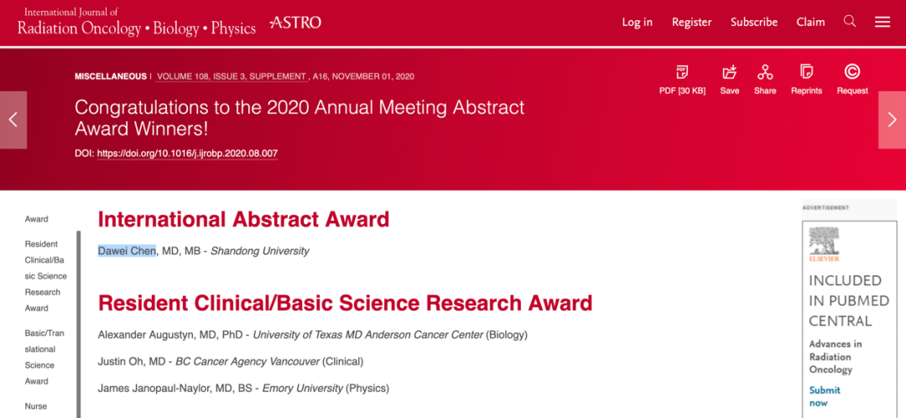Go to previous article with left arrow
This screenshot has height=418, width=906.
(13, 120)
